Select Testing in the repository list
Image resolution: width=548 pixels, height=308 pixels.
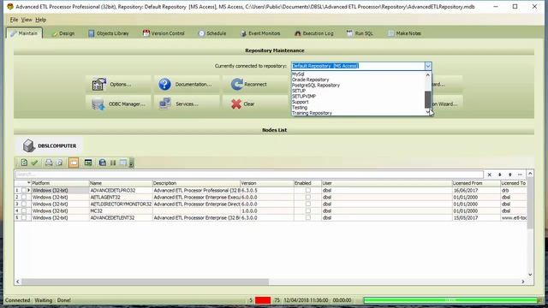point(358,108)
